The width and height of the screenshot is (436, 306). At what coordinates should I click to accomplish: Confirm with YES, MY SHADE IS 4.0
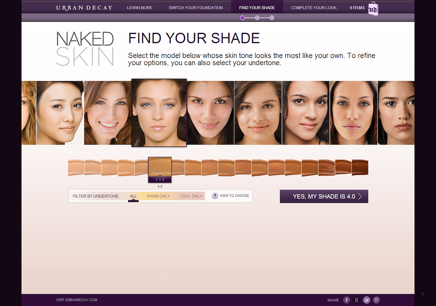click(x=324, y=196)
